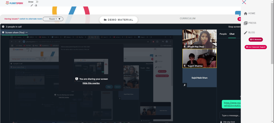The height and width of the screenshot is (123, 274).
Task: Click the PlanetSpark logo
Action: pos(14,3)
